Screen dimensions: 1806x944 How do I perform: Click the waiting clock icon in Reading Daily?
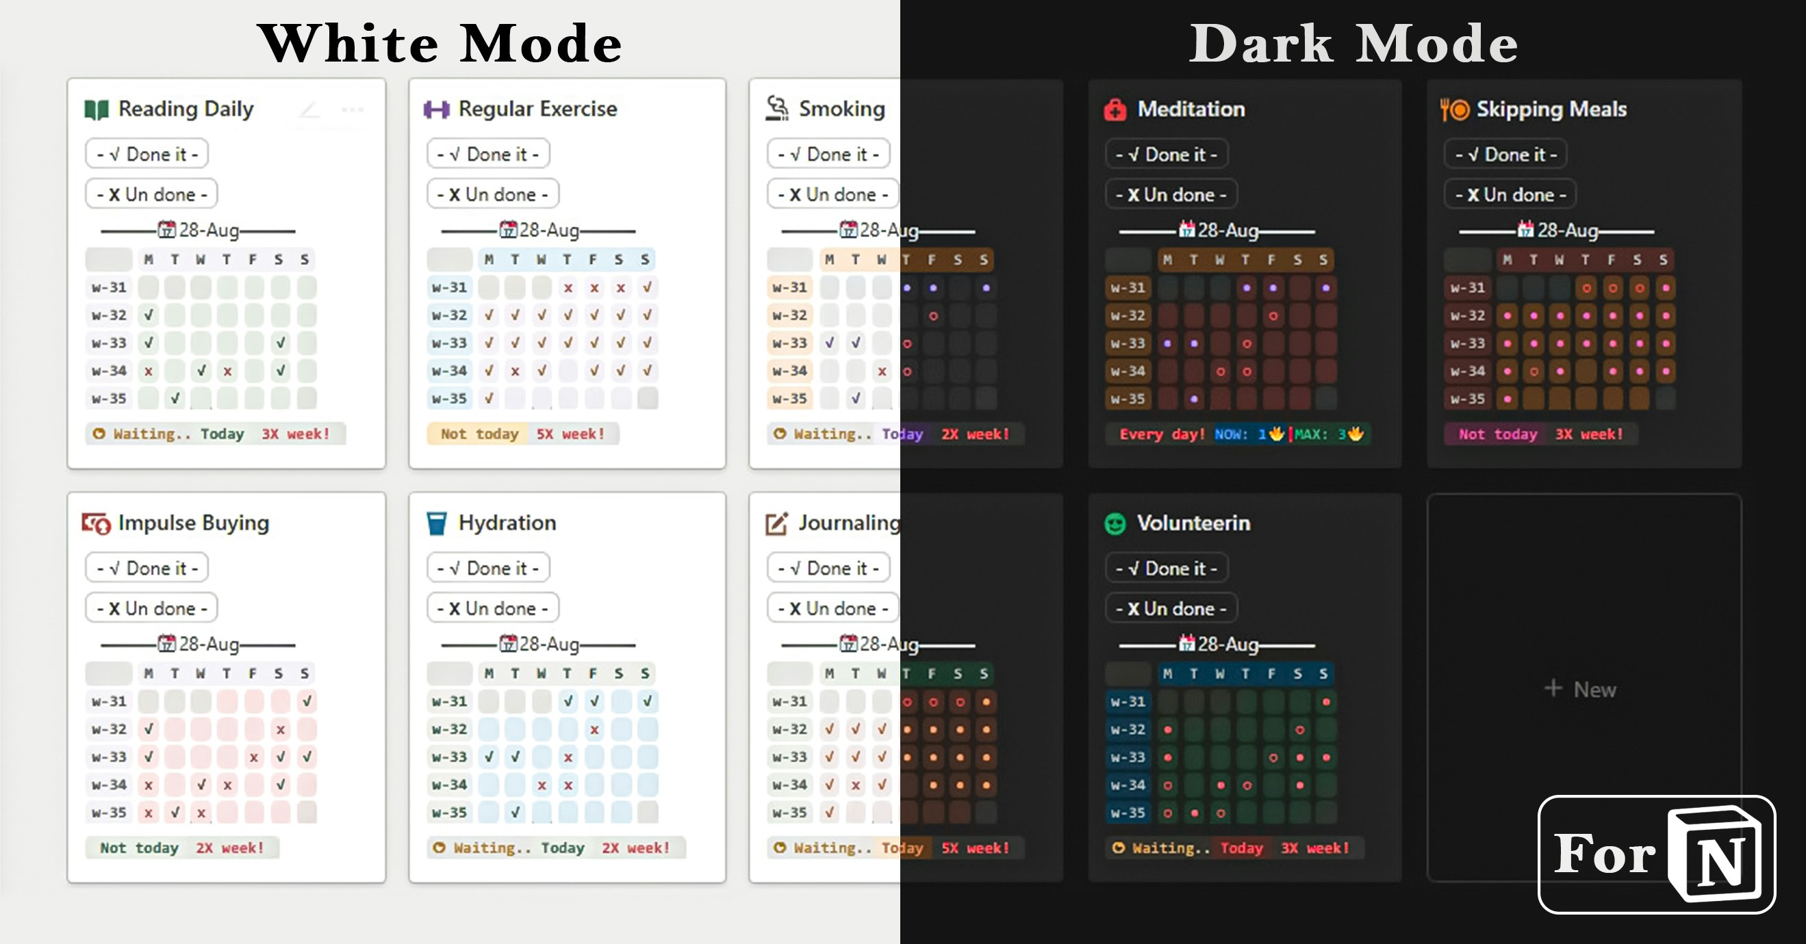(99, 434)
